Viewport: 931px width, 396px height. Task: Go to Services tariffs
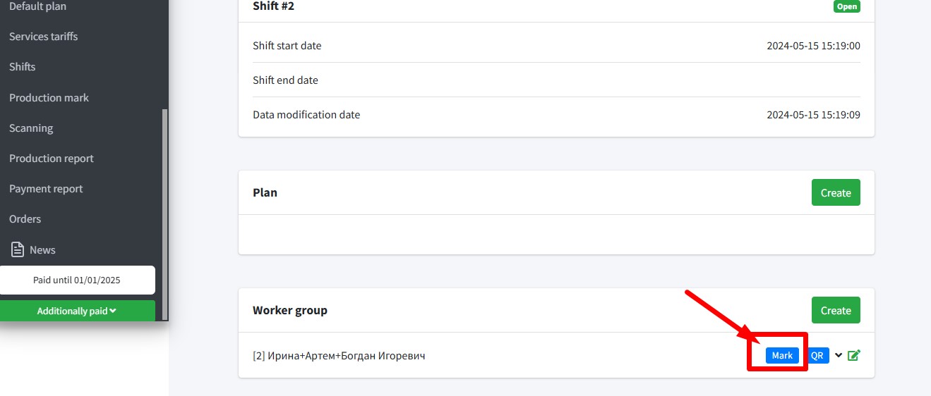(x=43, y=37)
